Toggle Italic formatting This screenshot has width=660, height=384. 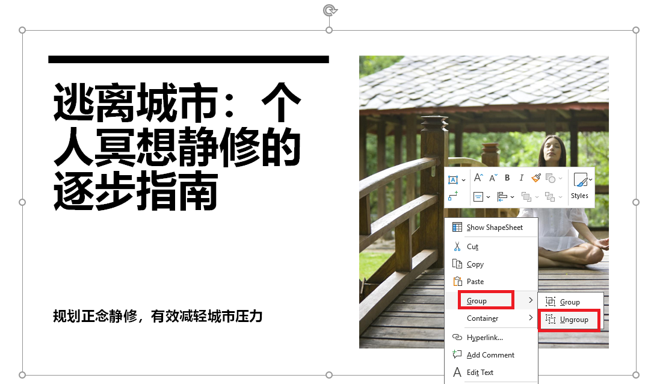tap(521, 178)
